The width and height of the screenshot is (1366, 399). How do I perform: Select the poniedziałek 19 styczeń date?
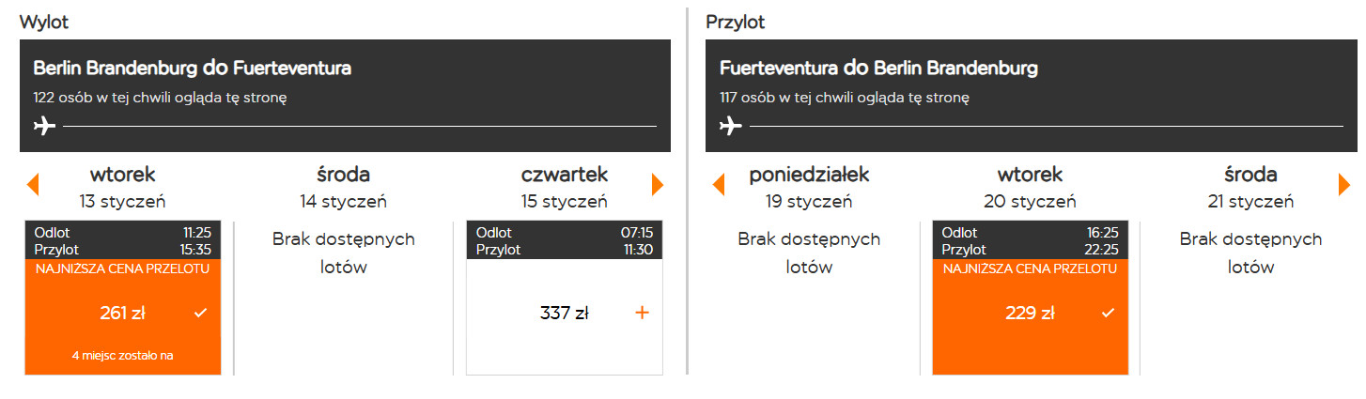(x=809, y=187)
